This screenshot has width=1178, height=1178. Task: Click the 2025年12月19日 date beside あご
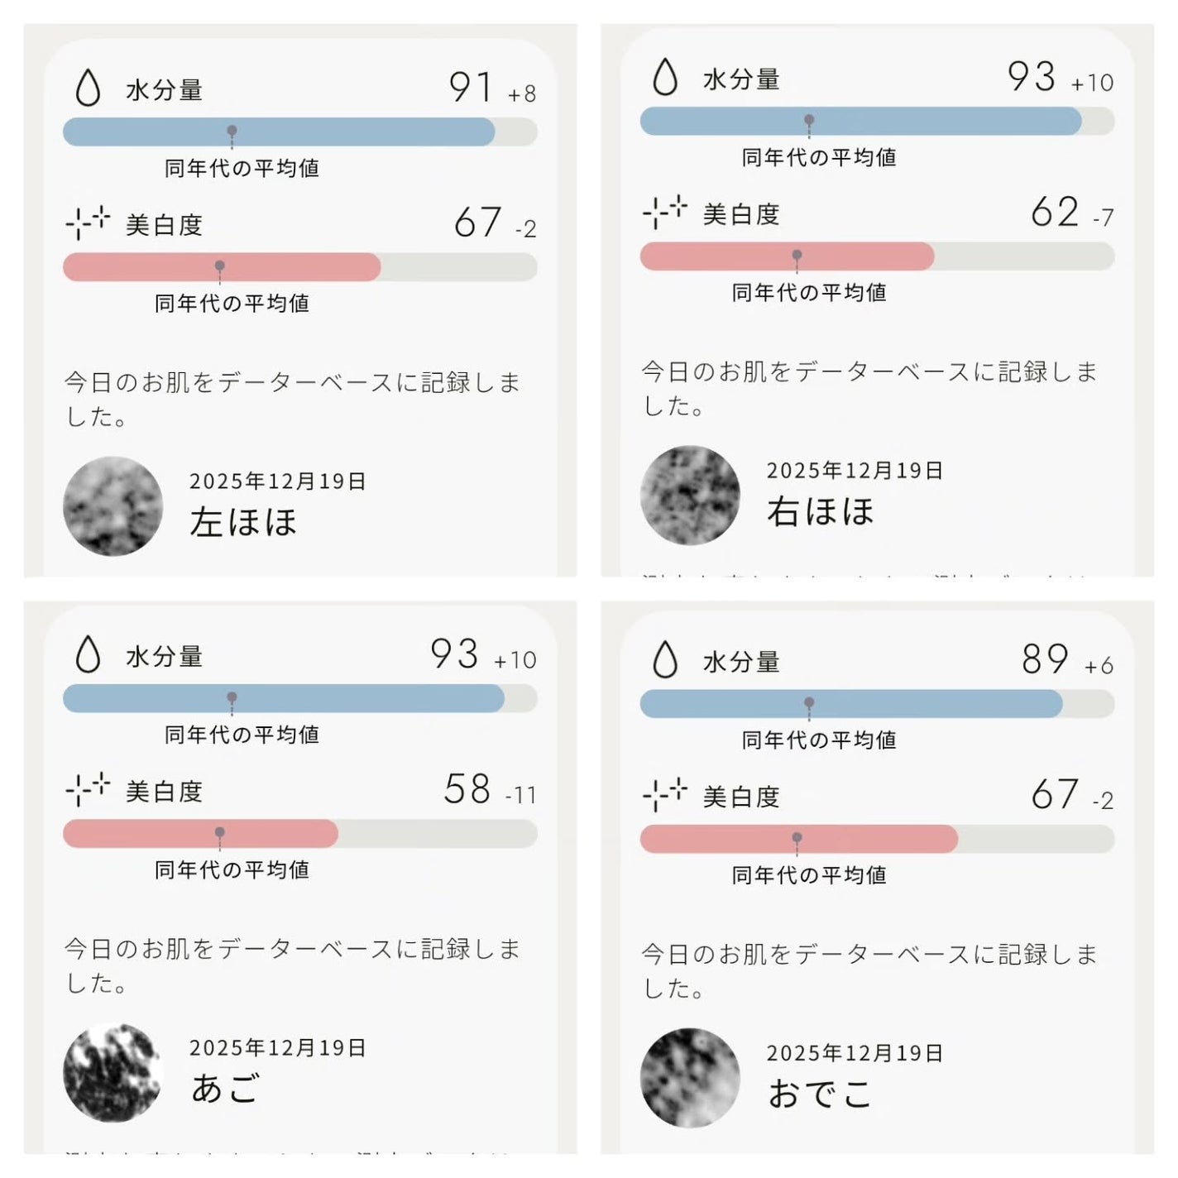(x=277, y=1048)
